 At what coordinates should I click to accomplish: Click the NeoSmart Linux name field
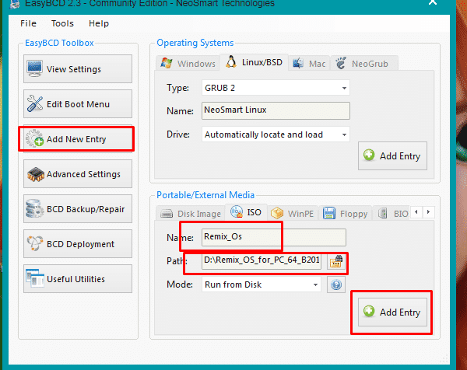pos(276,110)
